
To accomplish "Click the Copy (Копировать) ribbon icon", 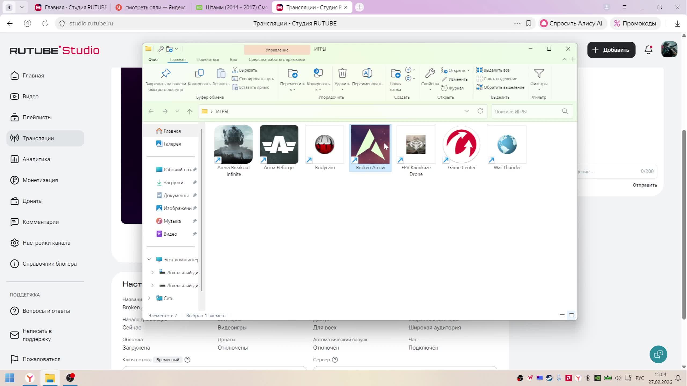I will 199,73.
